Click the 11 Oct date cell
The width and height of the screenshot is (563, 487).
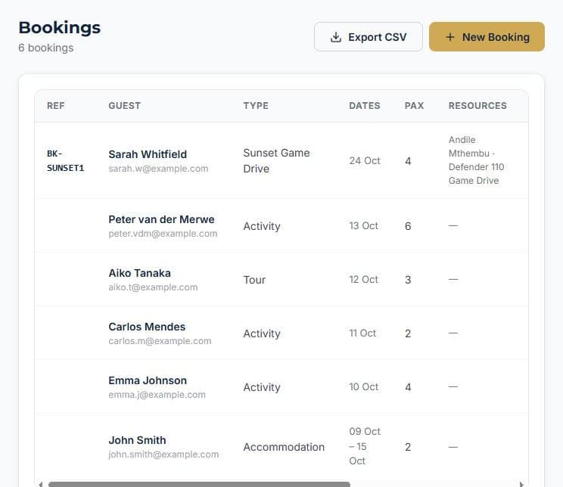(362, 333)
